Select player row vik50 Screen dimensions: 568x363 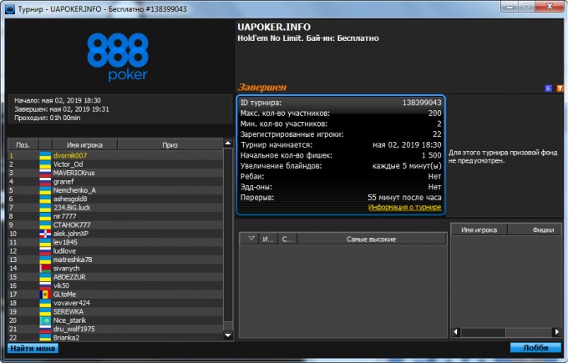point(115,286)
